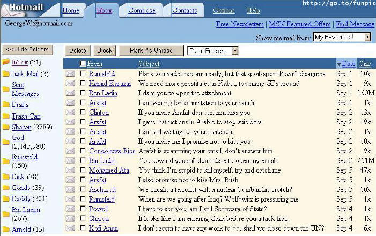Click envelope icon beside Ben Ladin email
The width and height of the screenshot is (376, 236).
70,93
